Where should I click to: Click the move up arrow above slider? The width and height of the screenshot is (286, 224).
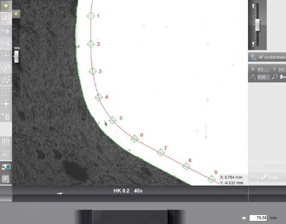pyautogui.click(x=253, y=6)
